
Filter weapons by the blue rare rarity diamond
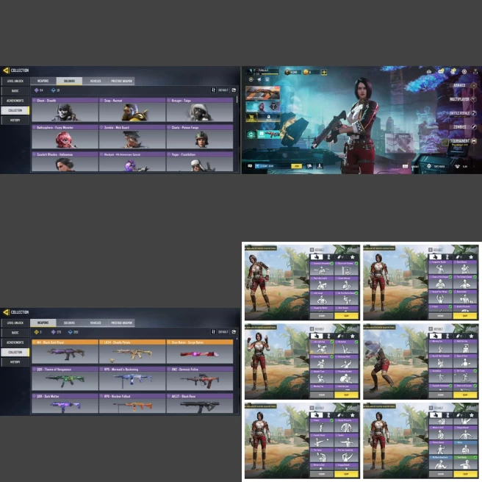click(x=71, y=332)
